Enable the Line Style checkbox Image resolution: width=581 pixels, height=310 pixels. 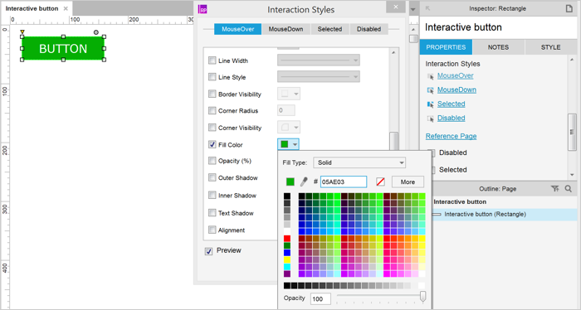[x=212, y=77]
